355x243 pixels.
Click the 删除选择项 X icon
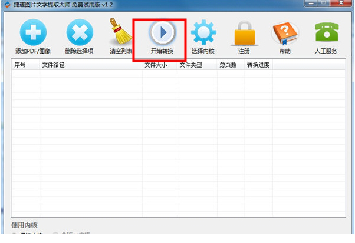coord(80,32)
